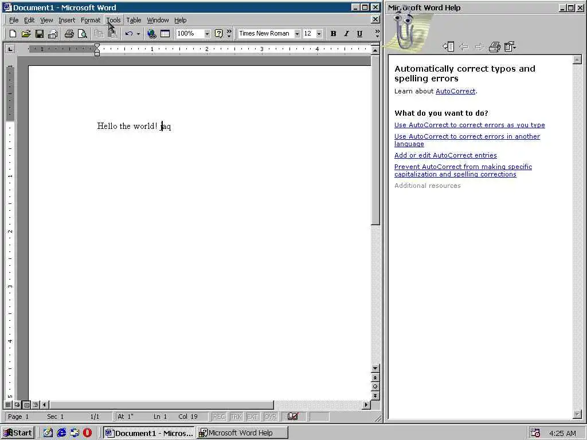
Task: Open the Options dropdown in Word Help
Action: pos(510,46)
